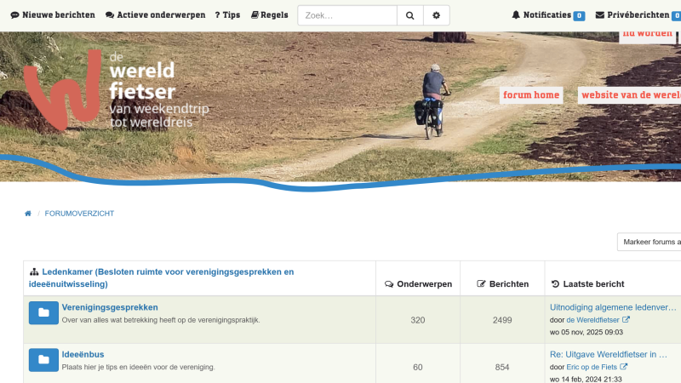681x383 pixels.
Task: Click into the Zoek search field
Action: coord(346,15)
